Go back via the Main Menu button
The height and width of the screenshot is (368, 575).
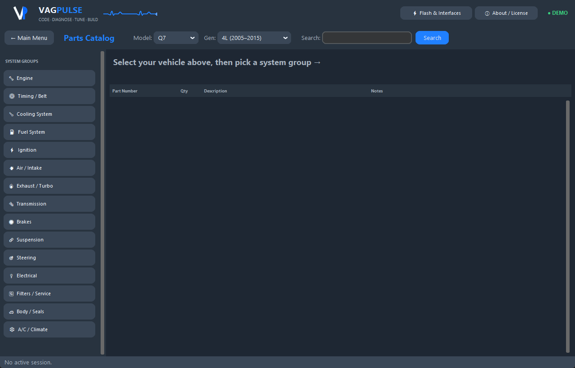(29, 38)
